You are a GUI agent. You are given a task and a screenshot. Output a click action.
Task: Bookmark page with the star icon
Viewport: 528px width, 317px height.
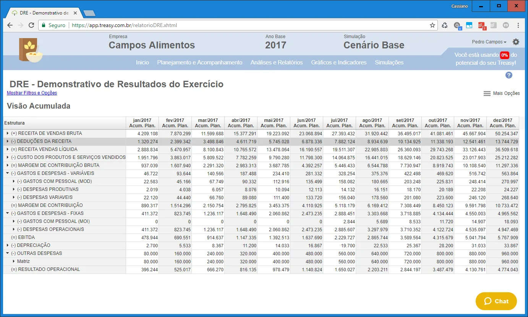click(432, 25)
